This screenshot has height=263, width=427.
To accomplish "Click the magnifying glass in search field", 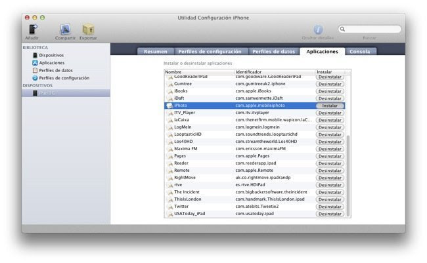I will tap(342, 29).
